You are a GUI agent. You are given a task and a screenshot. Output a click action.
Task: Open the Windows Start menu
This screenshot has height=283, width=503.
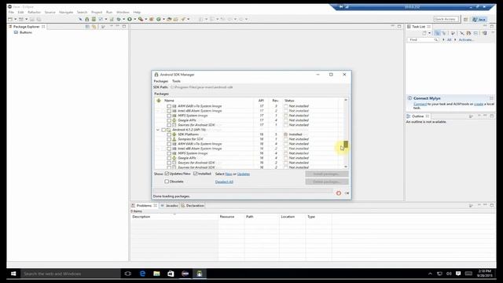coord(13,274)
